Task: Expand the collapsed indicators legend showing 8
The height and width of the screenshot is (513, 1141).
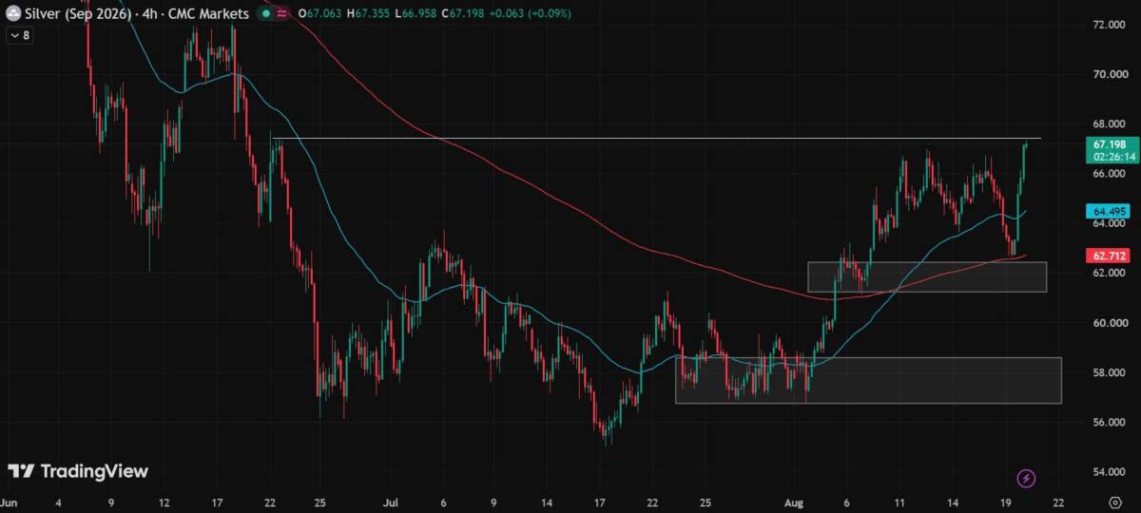Action: [x=19, y=35]
